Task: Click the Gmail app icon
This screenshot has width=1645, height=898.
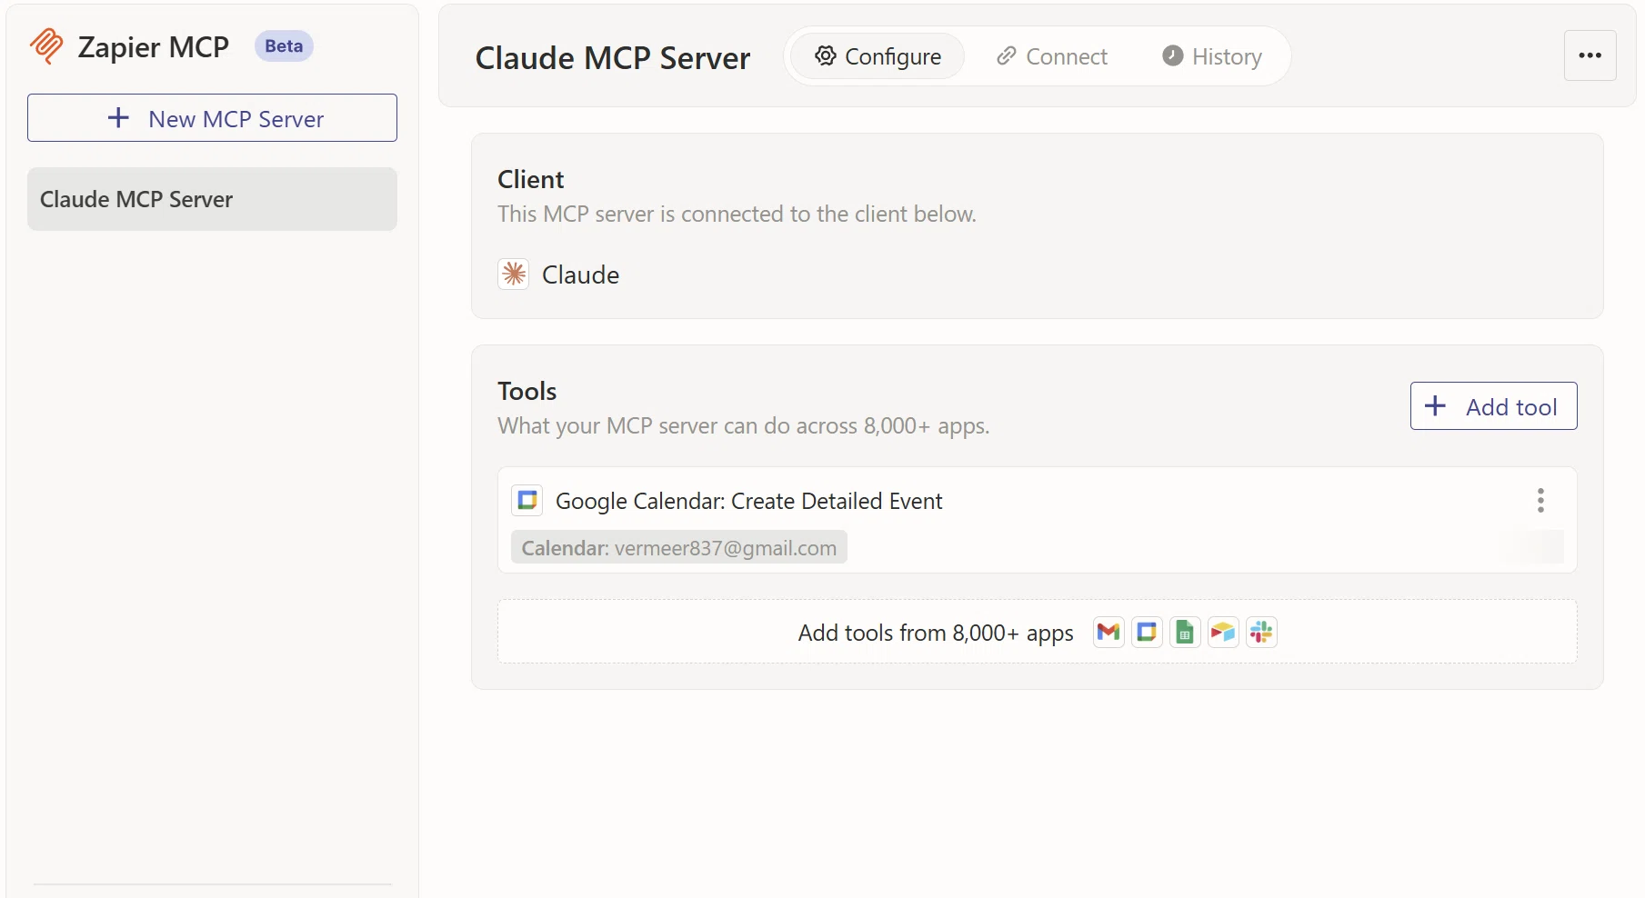Action: click(1108, 632)
